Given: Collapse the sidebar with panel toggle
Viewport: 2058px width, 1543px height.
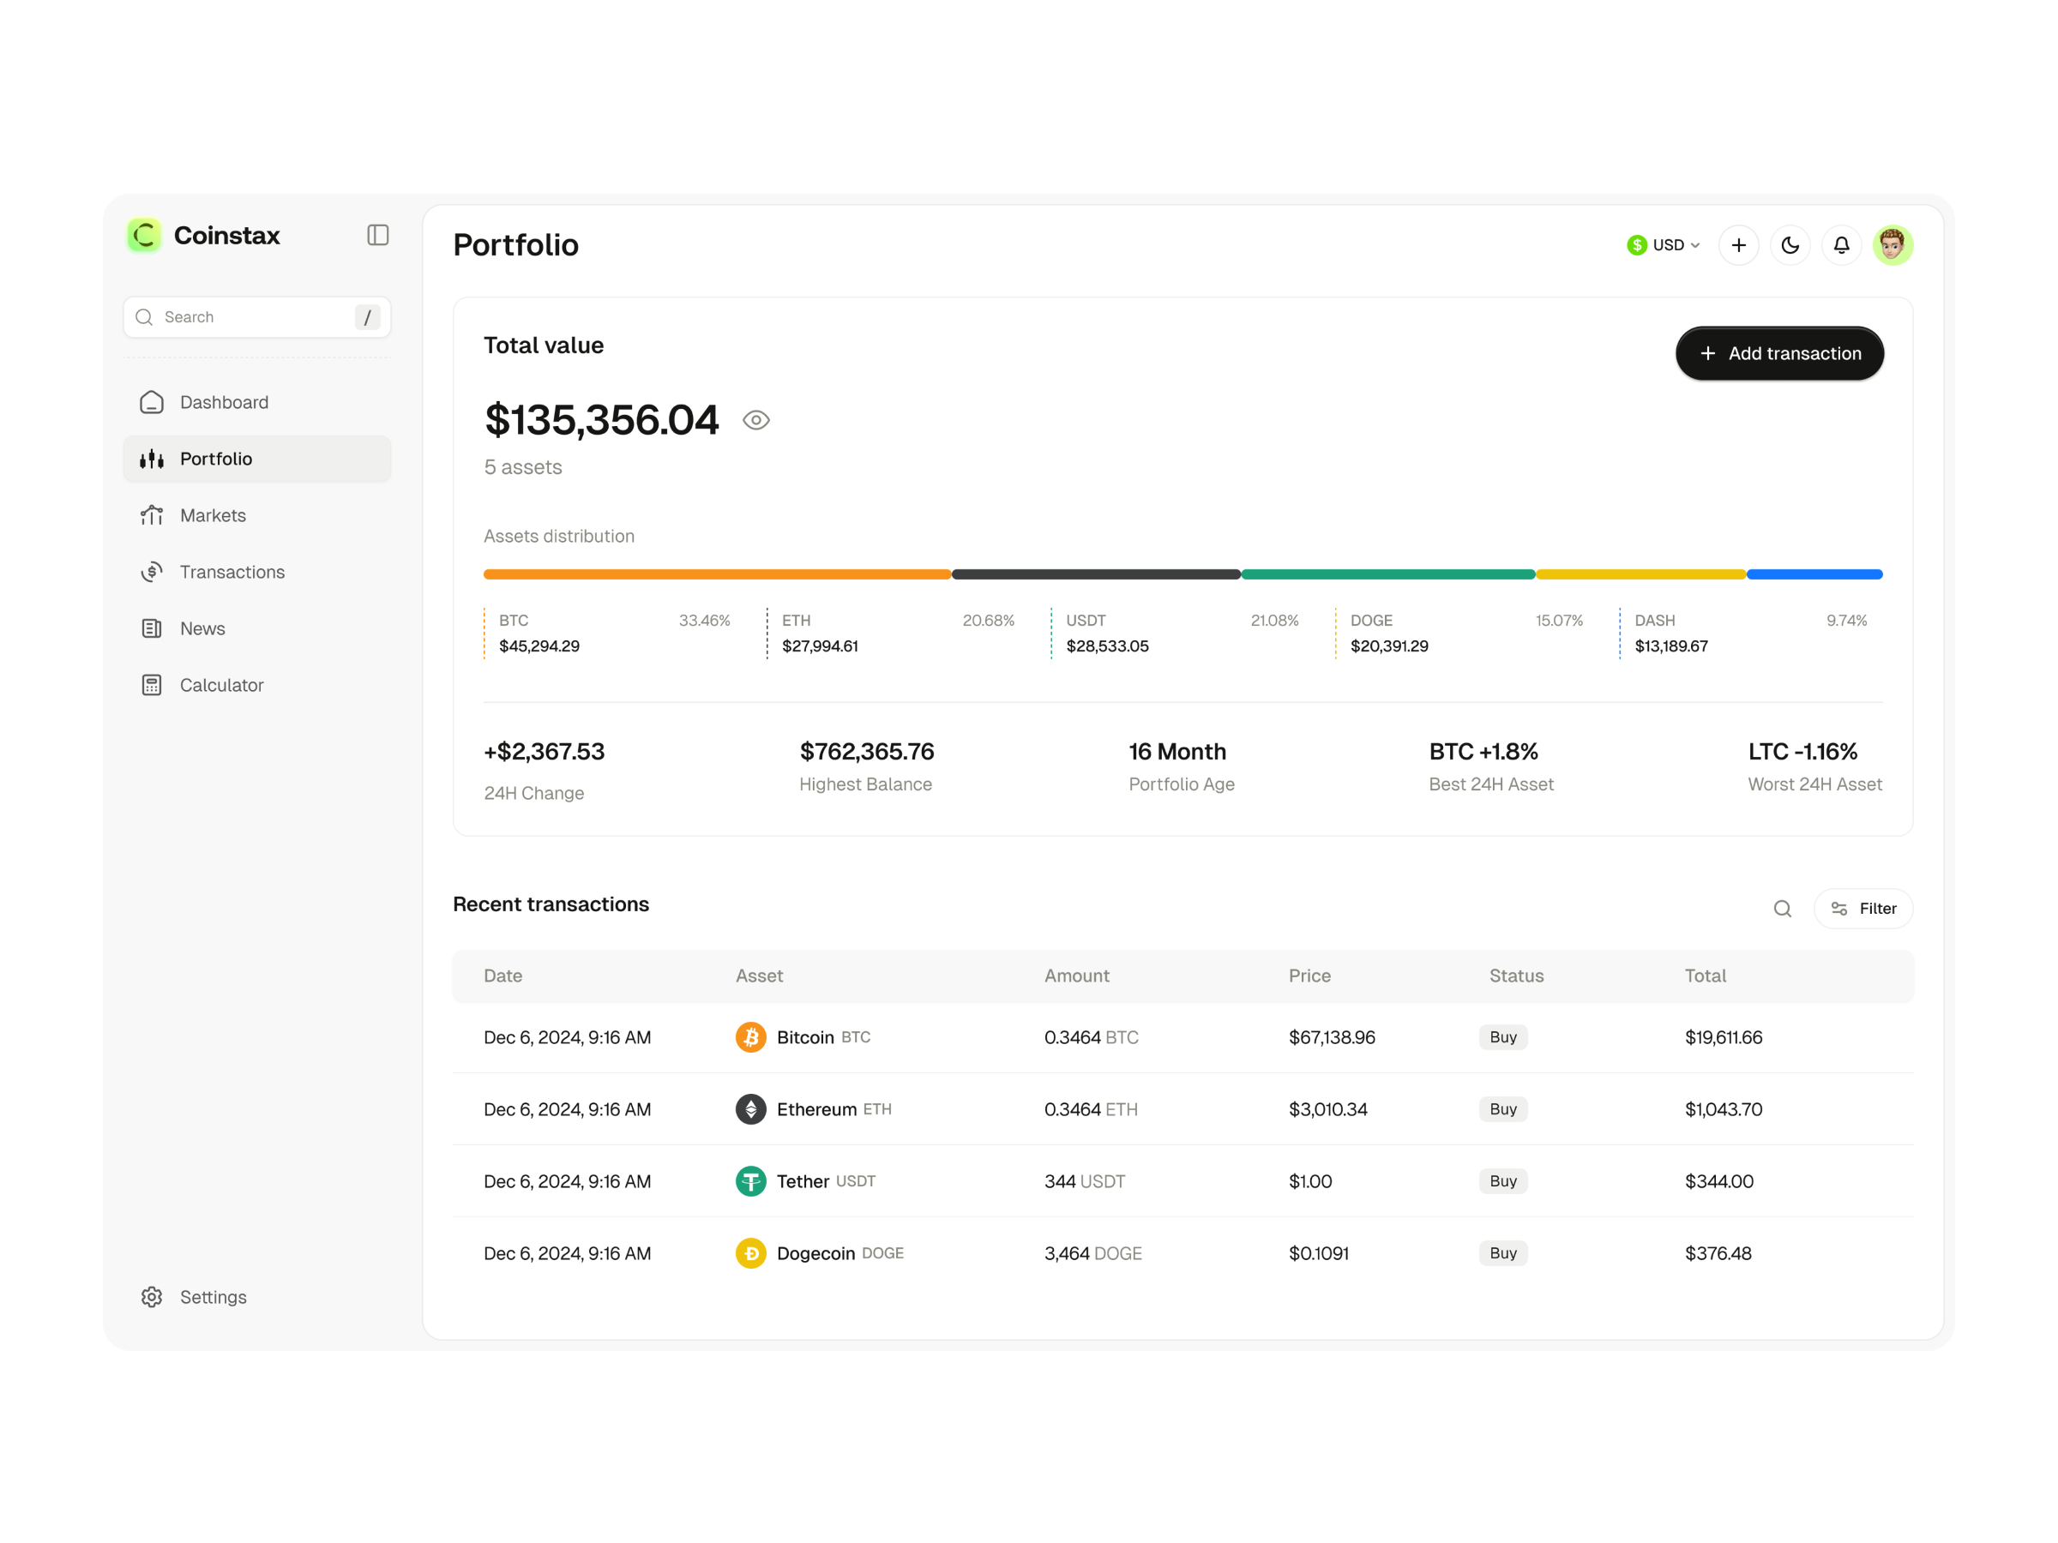Looking at the screenshot, I should click(376, 236).
